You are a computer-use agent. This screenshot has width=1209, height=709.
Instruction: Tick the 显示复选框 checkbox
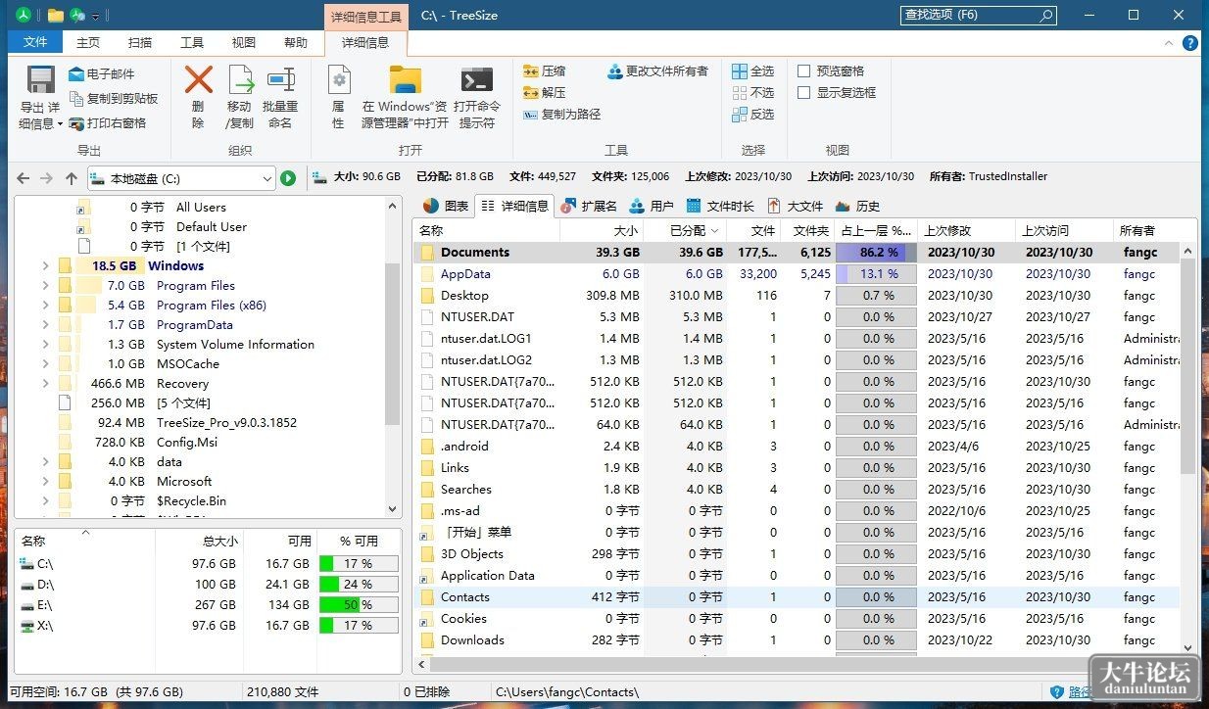pos(804,93)
